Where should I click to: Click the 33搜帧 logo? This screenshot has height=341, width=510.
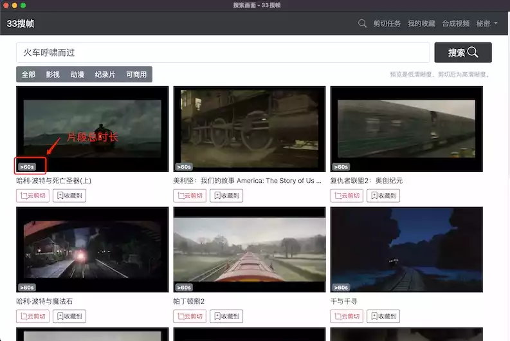click(21, 23)
